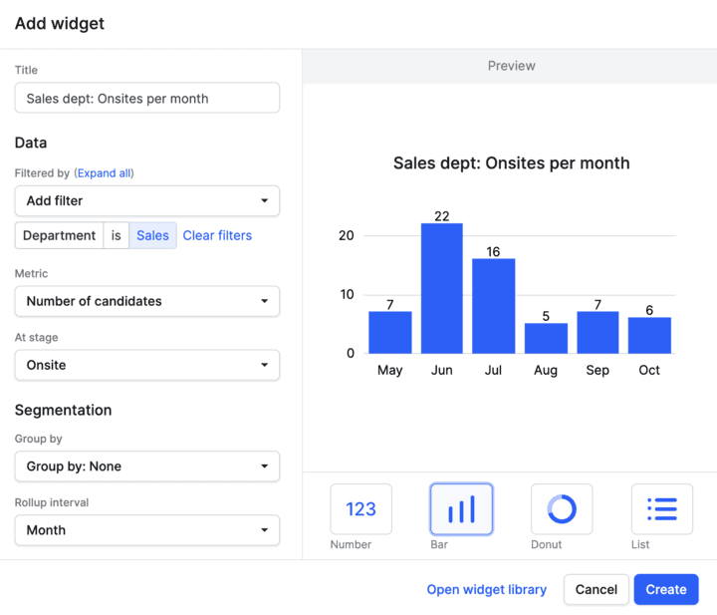Edit the widget Title text field

coord(147,98)
